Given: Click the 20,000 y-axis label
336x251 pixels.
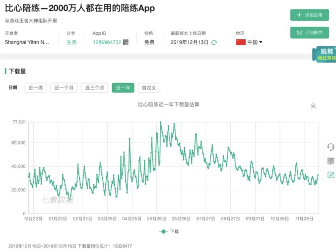Looking at the screenshot, I should (x=18, y=190).
